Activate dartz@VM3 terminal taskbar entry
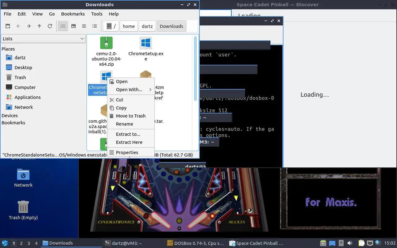 coord(134,243)
